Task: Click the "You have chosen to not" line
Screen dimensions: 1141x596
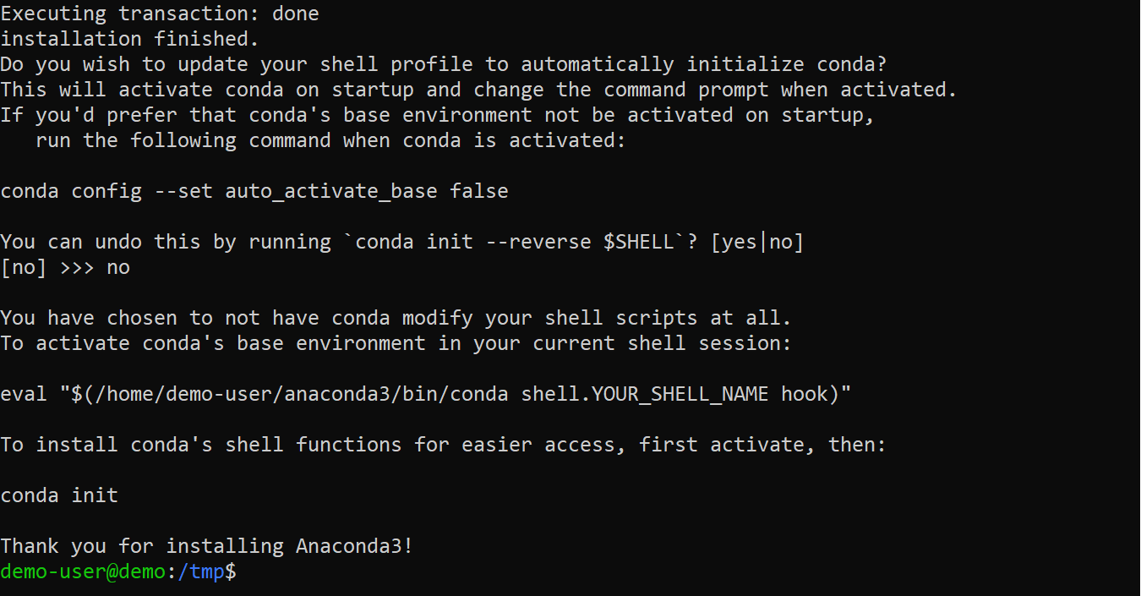Action: (396, 318)
